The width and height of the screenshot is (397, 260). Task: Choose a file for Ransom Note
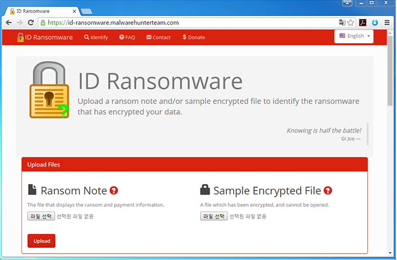(41, 216)
